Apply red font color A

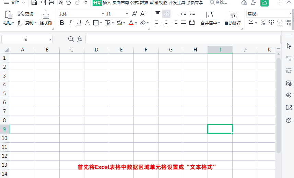(131, 23)
